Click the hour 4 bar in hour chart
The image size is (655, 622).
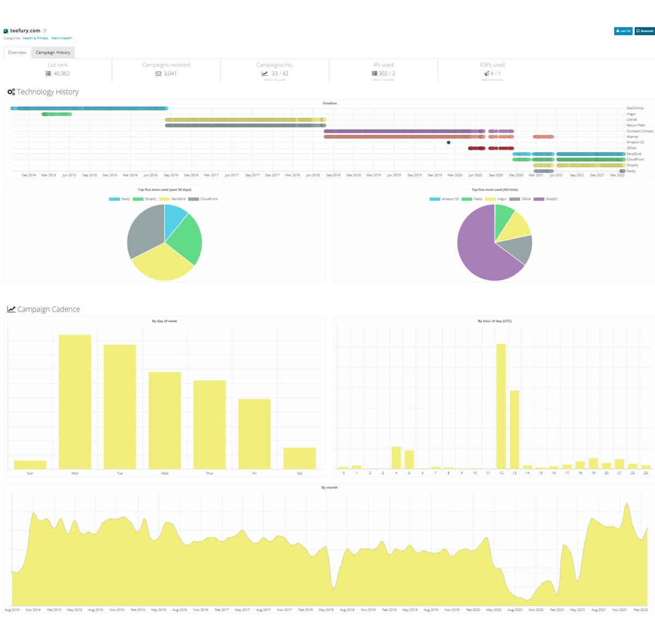click(396, 458)
